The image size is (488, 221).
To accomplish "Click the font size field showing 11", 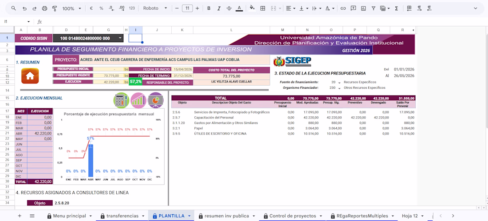I will click(187, 8).
